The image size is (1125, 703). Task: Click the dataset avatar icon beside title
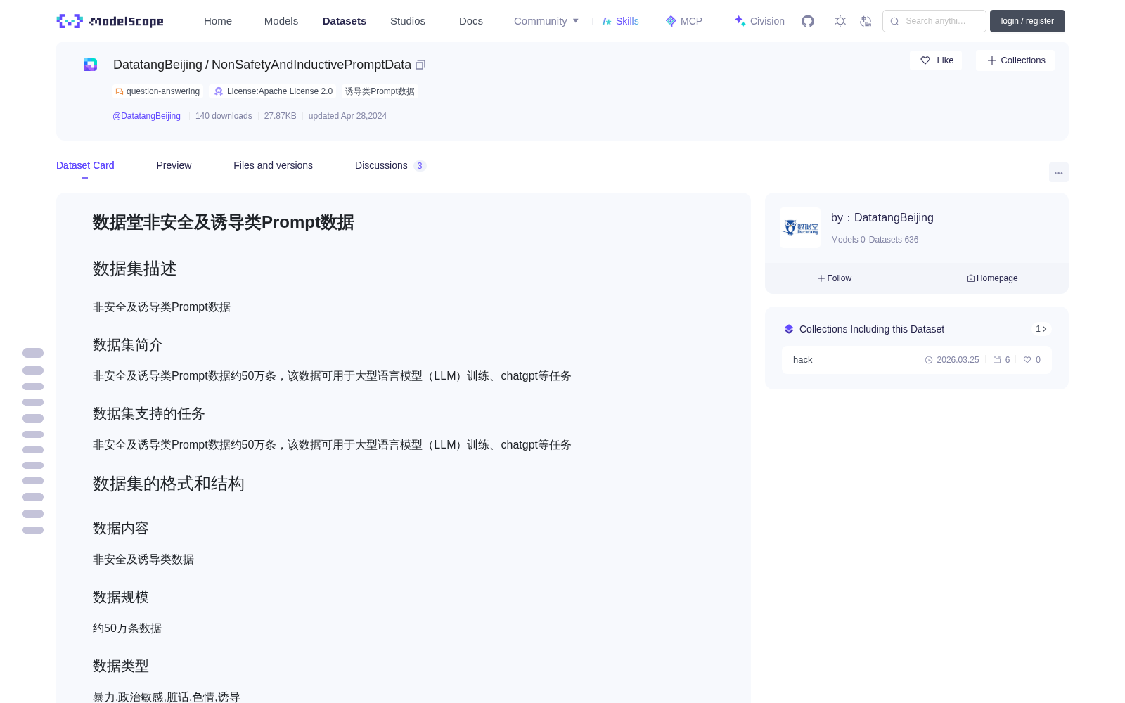pos(91,65)
